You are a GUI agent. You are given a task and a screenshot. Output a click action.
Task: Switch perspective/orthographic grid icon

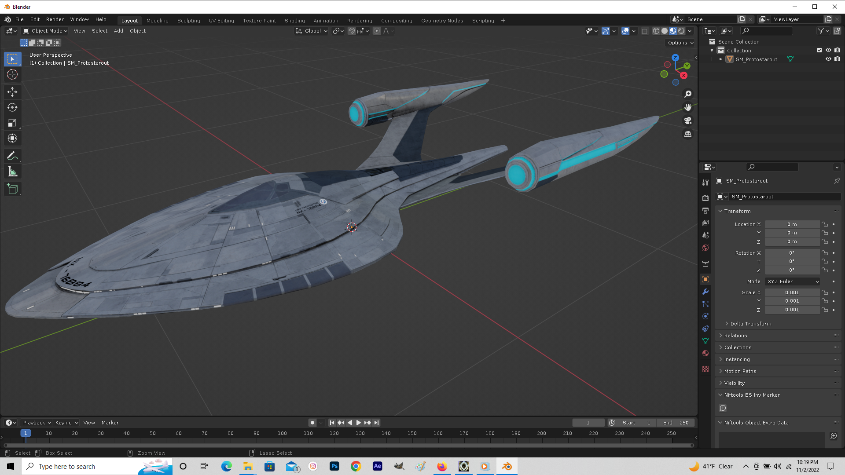coord(688,134)
